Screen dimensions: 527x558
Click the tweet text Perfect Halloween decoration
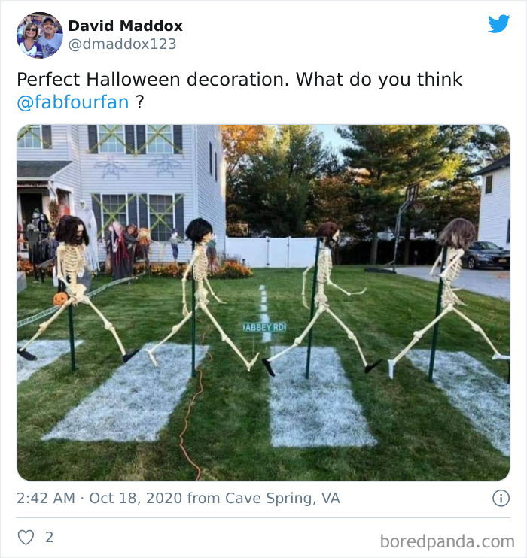[x=153, y=80]
